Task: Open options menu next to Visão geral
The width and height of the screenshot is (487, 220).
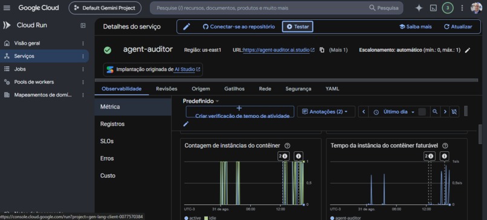Action: pyautogui.click(x=83, y=43)
